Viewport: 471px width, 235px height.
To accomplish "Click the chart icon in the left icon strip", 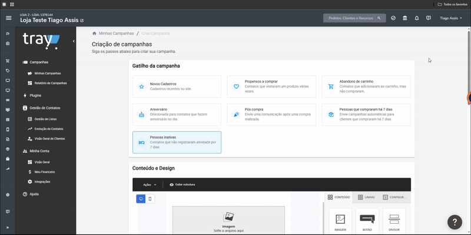I will [x=8, y=169].
